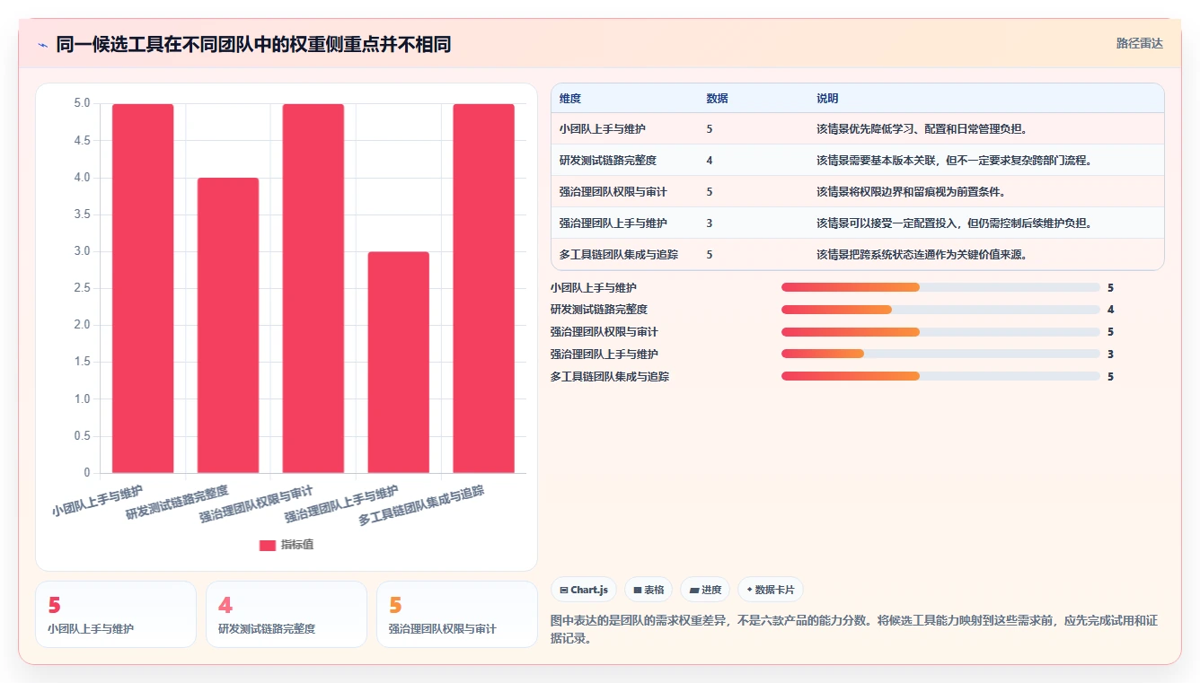This screenshot has height=683, width=1200.
Task: Toggle the 指标值 legend swatch
Action: (x=268, y=545)
